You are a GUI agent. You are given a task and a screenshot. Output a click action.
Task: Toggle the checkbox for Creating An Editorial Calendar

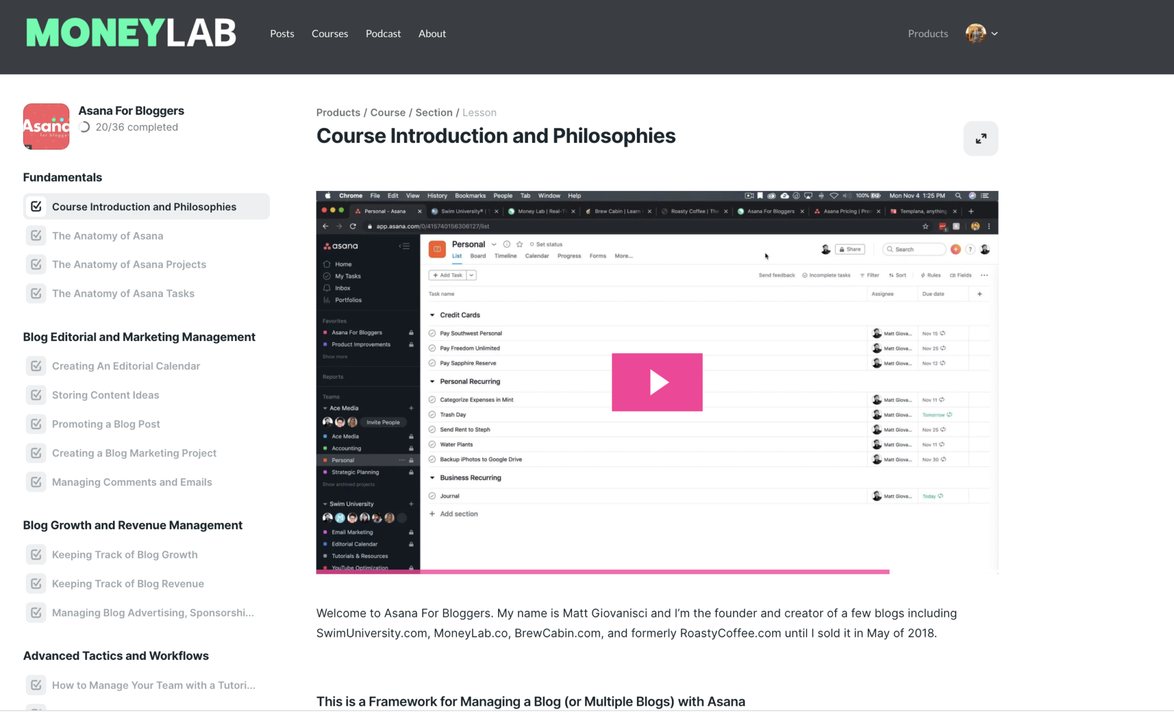pos(36,366)
